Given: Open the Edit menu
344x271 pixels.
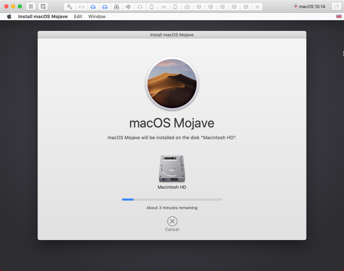Looking at the screenshot, I should click(78, 16).
